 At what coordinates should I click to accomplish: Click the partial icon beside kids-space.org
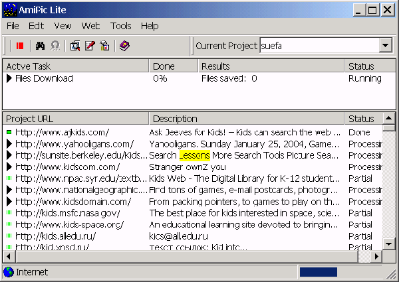point(9,224)
